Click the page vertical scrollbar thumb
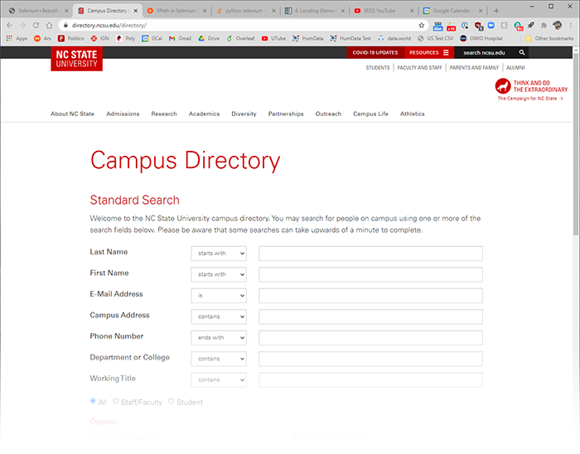 pos(576,143)
